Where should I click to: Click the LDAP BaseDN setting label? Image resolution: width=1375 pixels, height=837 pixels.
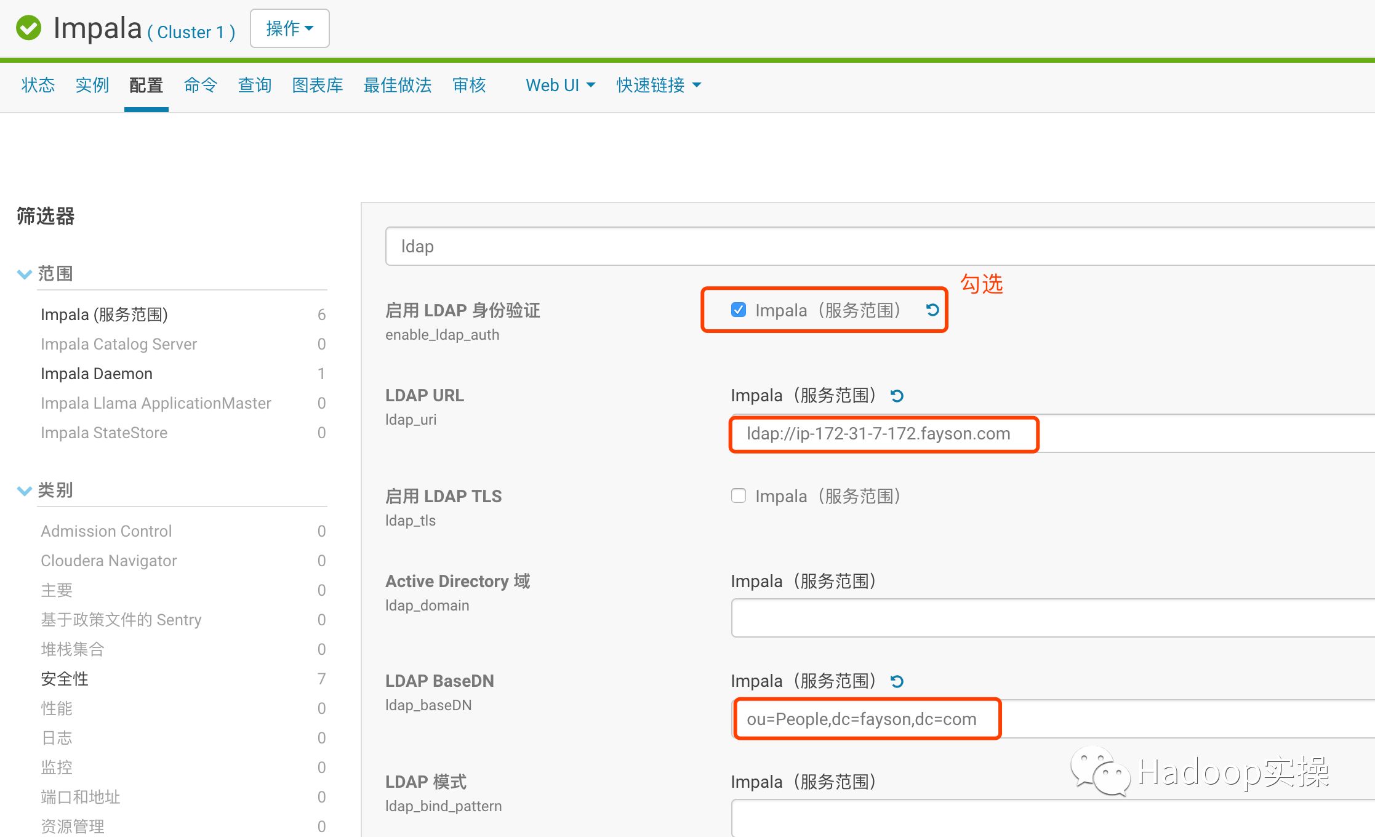click(439, 681)
